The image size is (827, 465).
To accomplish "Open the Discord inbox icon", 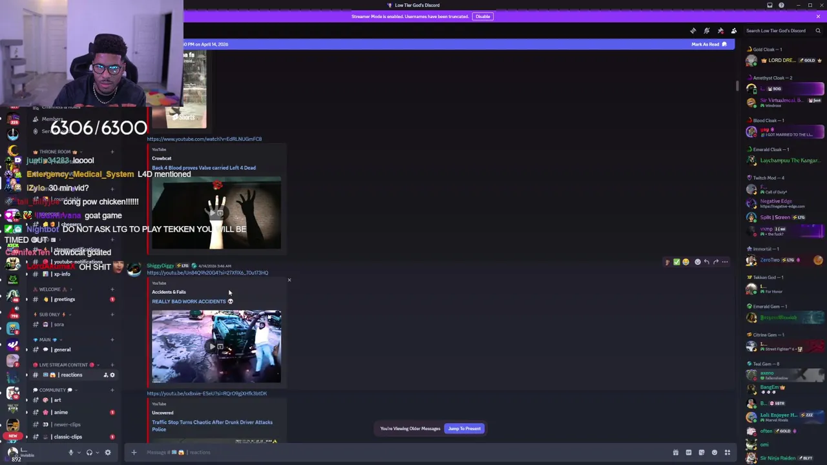I will coord(769,5).
